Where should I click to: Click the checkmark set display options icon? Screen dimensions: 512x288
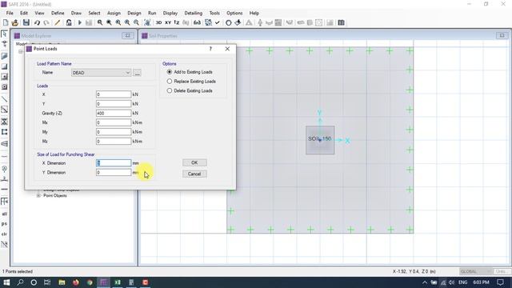tap(217, 22)
